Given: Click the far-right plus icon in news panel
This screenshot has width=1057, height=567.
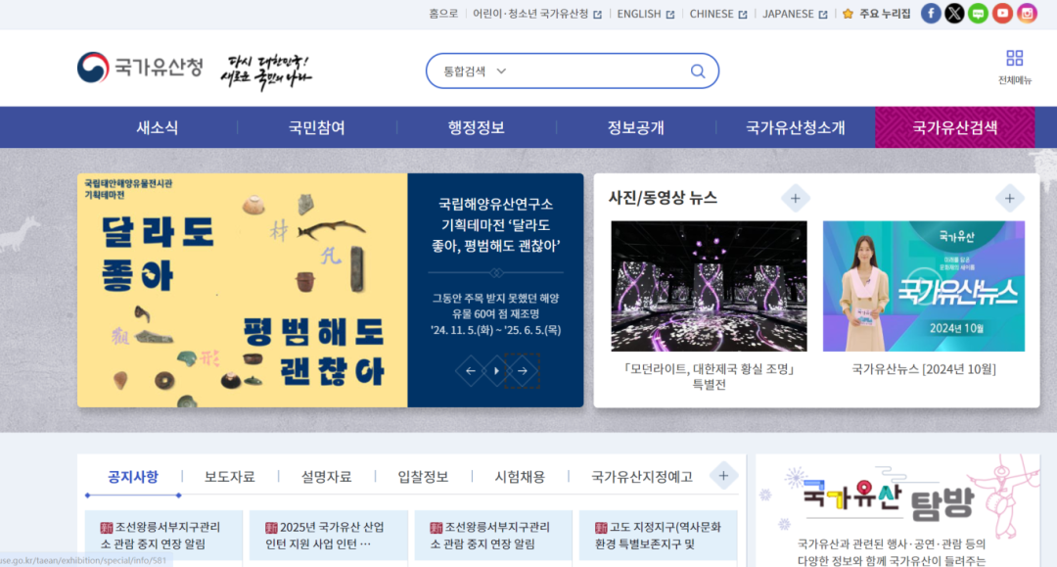Looking at the screenshot, I should (1009, 198).
